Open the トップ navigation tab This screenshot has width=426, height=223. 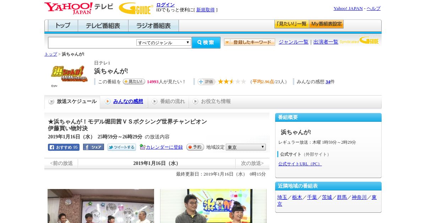63,25
